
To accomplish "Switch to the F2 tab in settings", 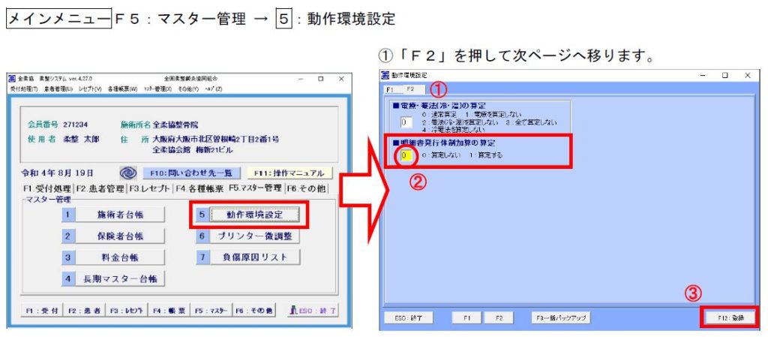I will click(411, 89).
